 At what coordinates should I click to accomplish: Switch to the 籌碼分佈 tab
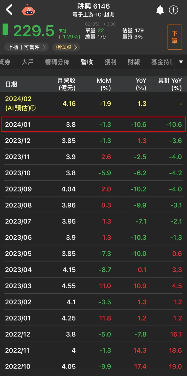57,62
